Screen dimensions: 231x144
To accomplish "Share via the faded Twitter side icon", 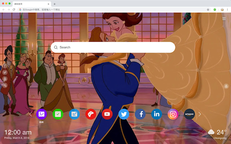I will (x=5, y=72).
